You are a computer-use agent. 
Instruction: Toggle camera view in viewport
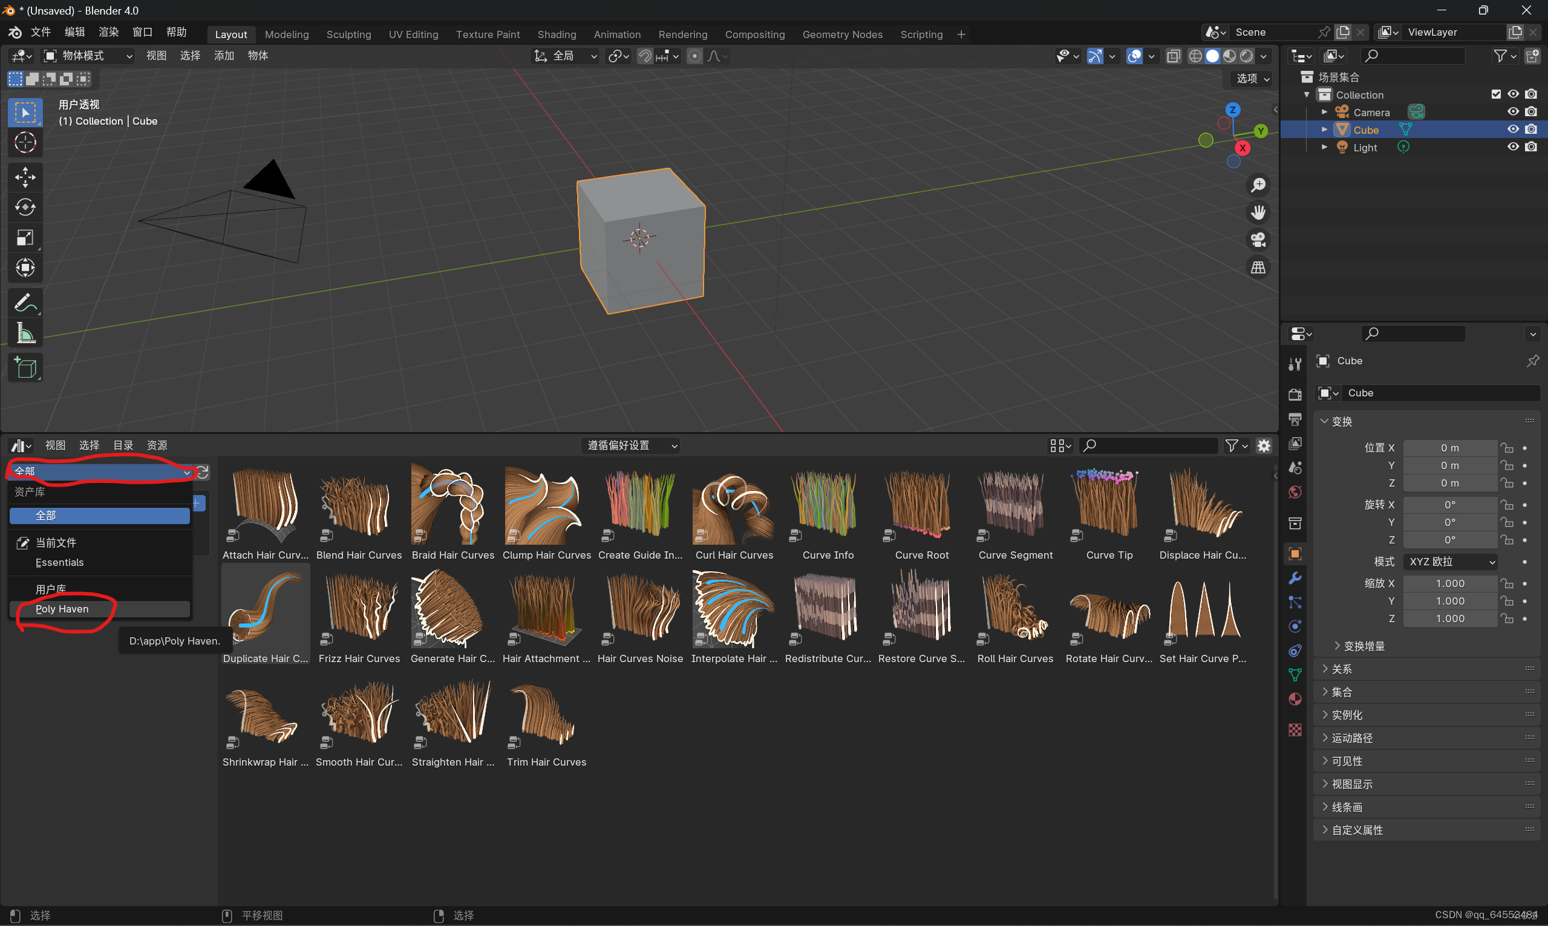pyautogui.click(x=1258, y=240)
